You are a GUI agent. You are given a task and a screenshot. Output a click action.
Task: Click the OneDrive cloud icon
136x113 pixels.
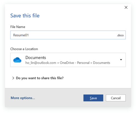pos(17,60)
